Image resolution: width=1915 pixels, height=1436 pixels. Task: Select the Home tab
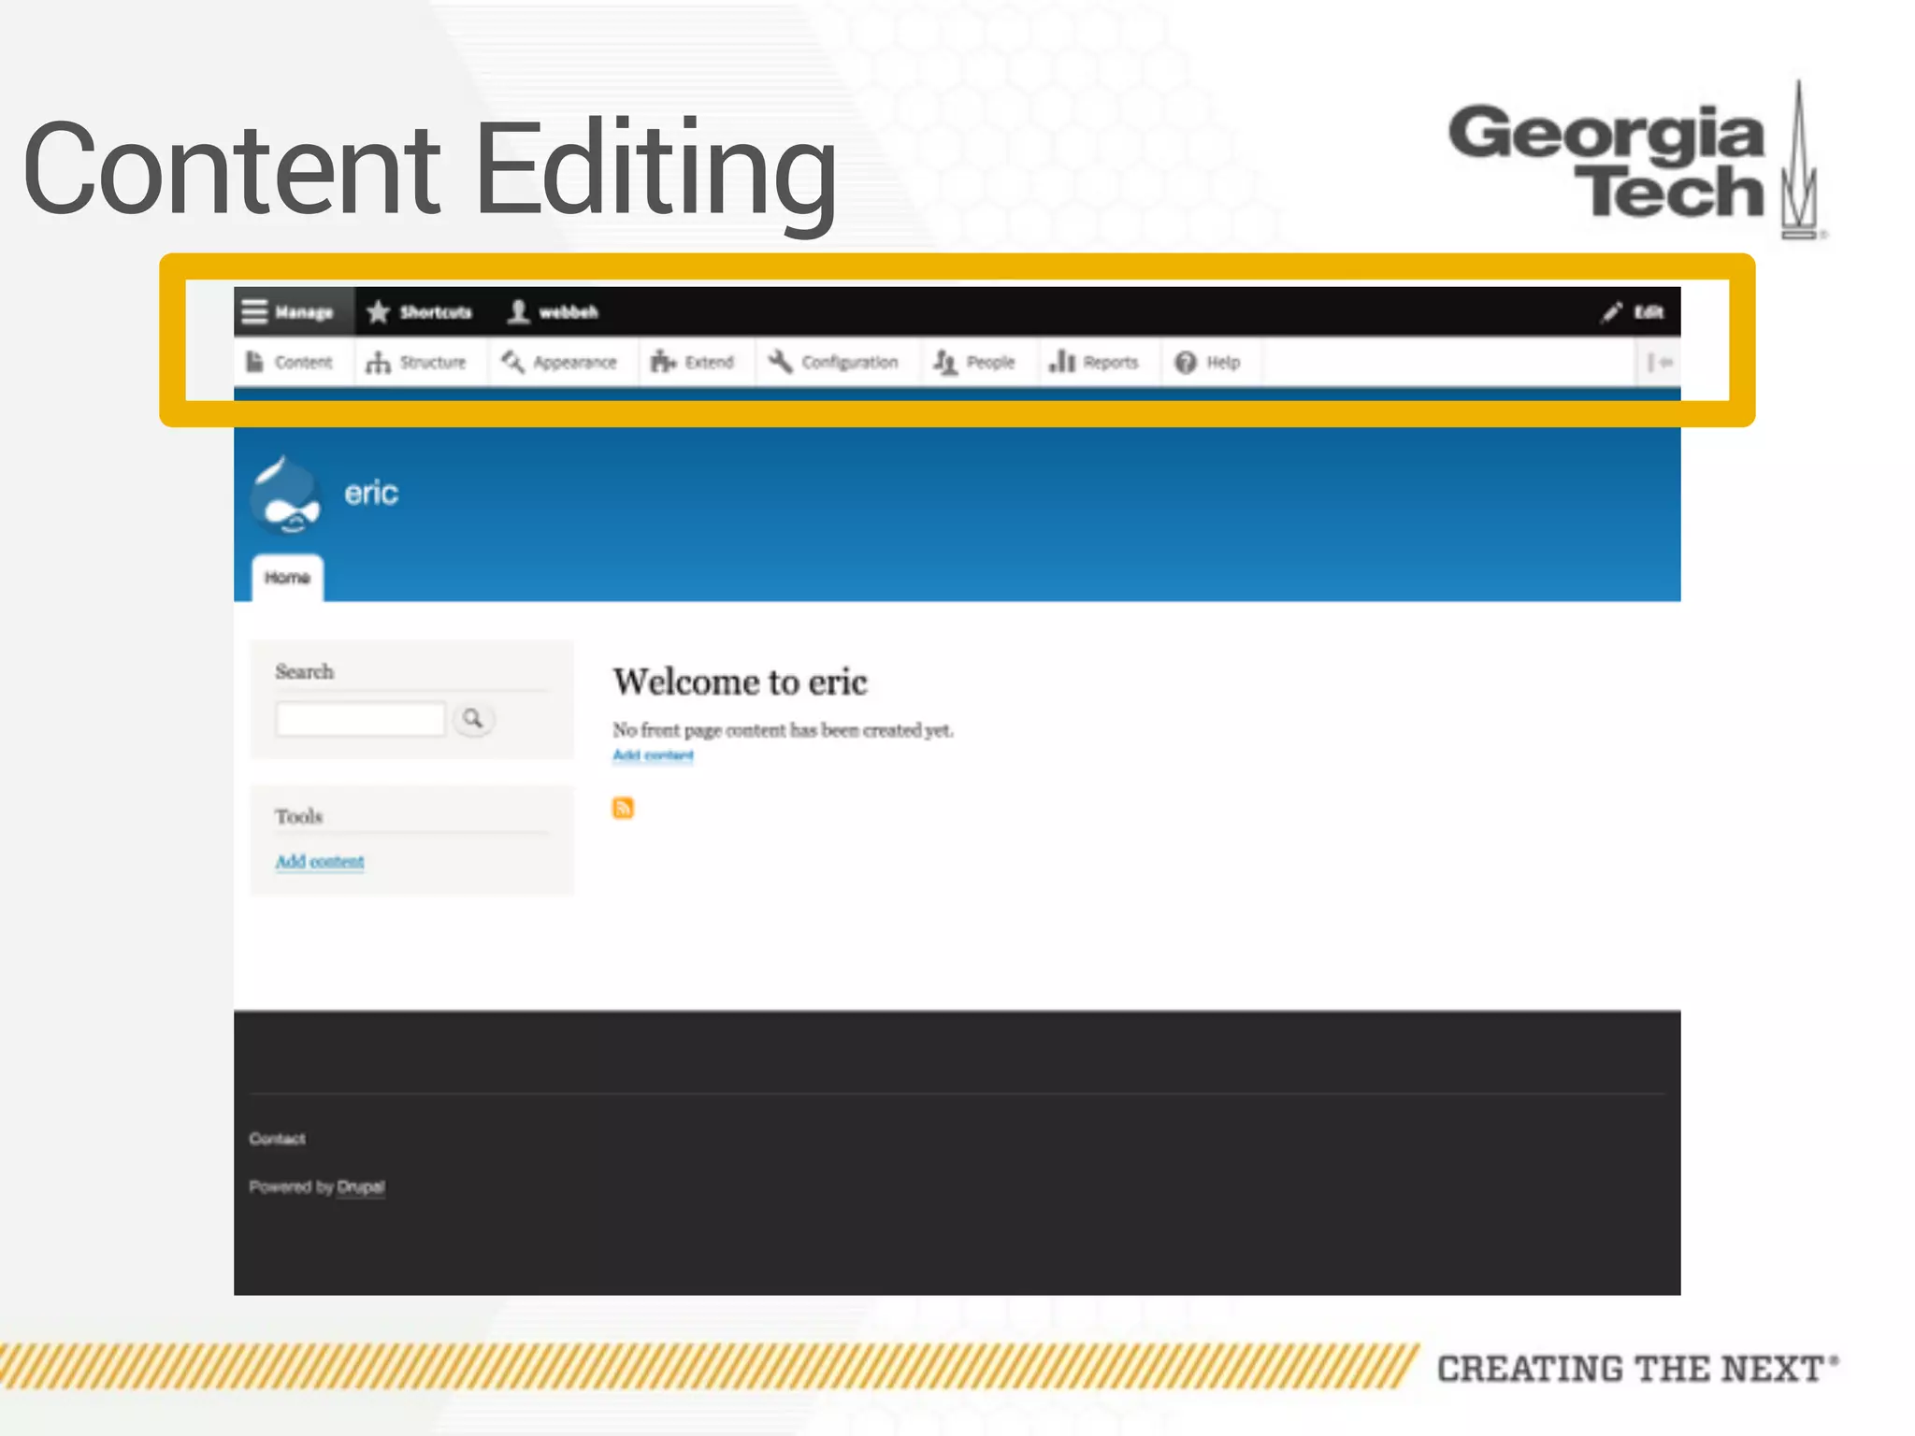[x=287, y=578]
